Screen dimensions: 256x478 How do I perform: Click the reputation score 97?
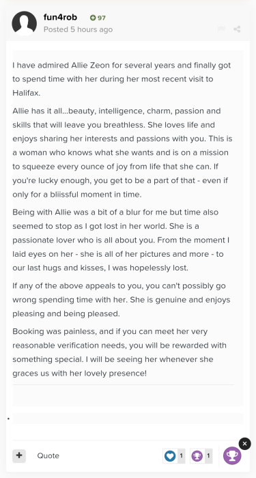tap(102, 18)
